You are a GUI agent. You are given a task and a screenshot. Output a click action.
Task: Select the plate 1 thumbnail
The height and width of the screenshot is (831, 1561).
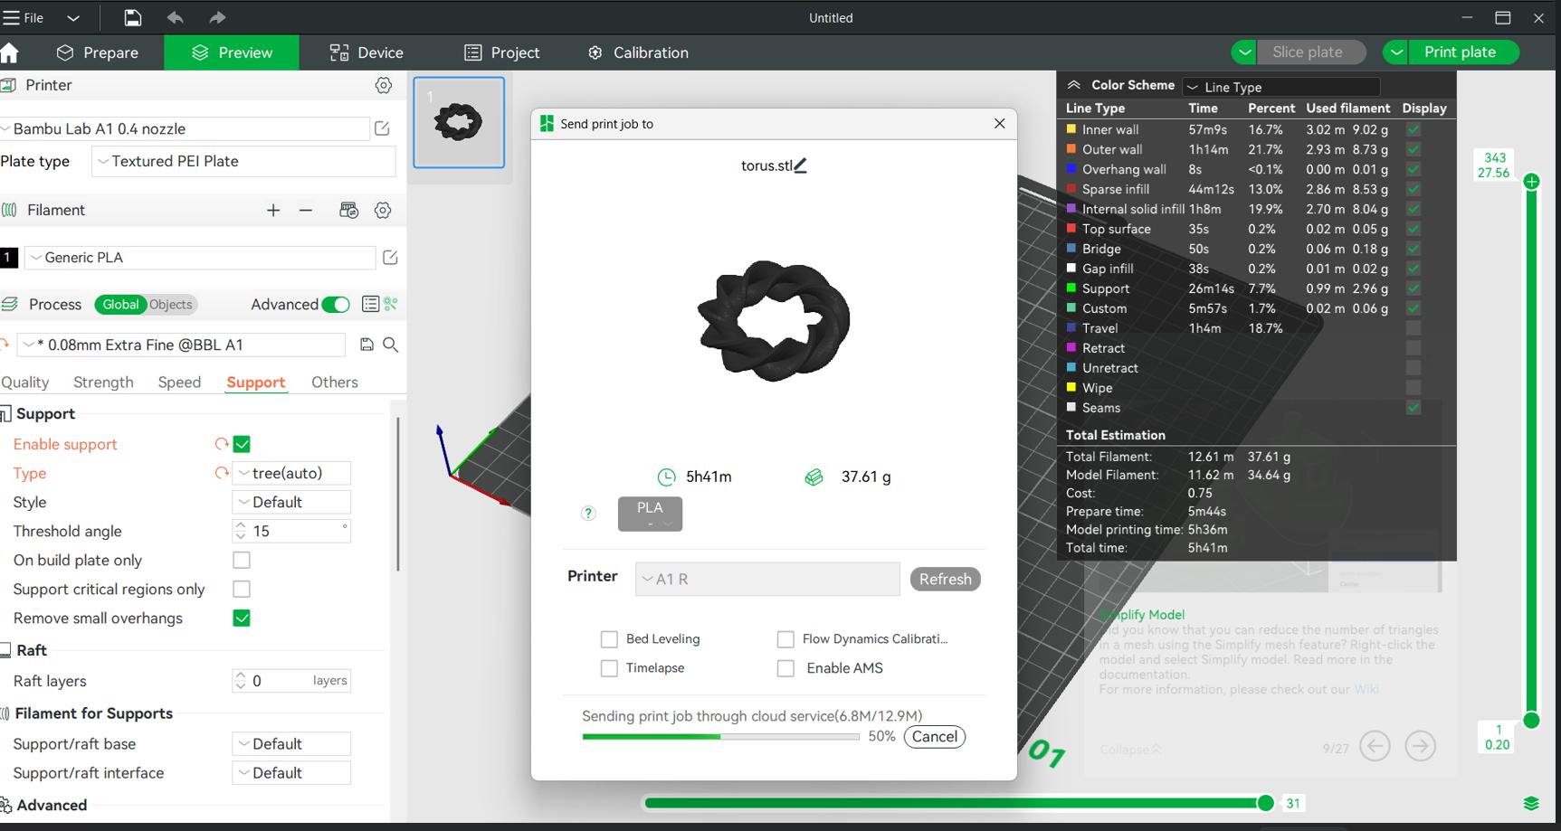459,122
